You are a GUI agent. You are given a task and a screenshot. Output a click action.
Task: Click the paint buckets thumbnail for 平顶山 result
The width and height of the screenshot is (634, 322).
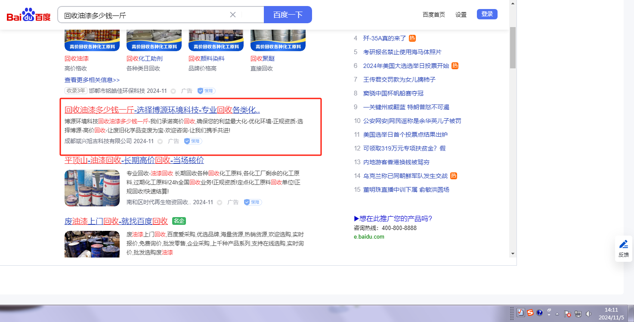click(92, 188)
